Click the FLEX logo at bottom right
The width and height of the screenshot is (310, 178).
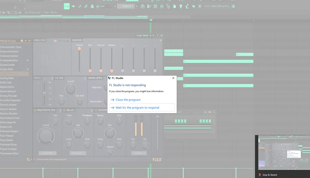pos(157,160)
